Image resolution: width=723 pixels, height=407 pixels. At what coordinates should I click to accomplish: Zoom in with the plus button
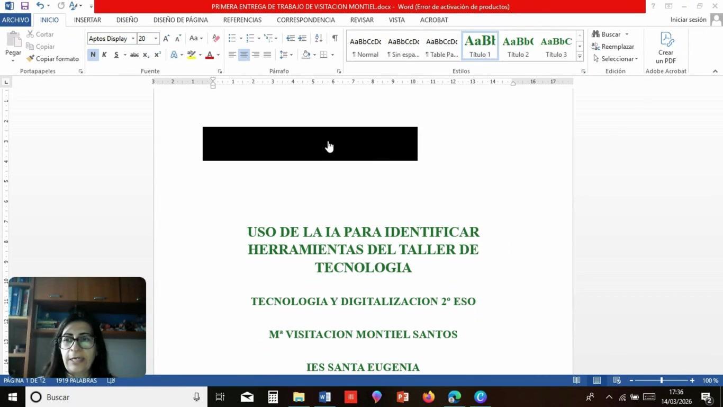692,381
